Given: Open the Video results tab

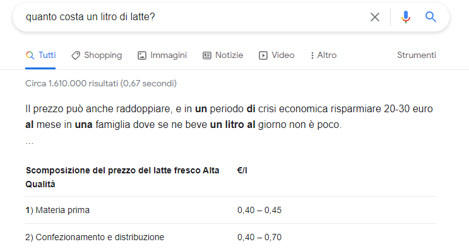Looking at the screenshot, I should click(276, 55).
